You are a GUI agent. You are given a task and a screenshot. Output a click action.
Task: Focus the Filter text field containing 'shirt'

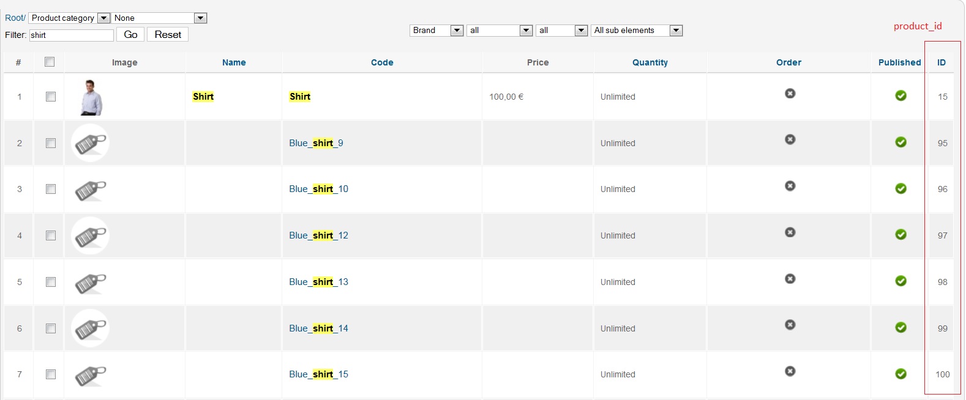click(x=72, y=35)
